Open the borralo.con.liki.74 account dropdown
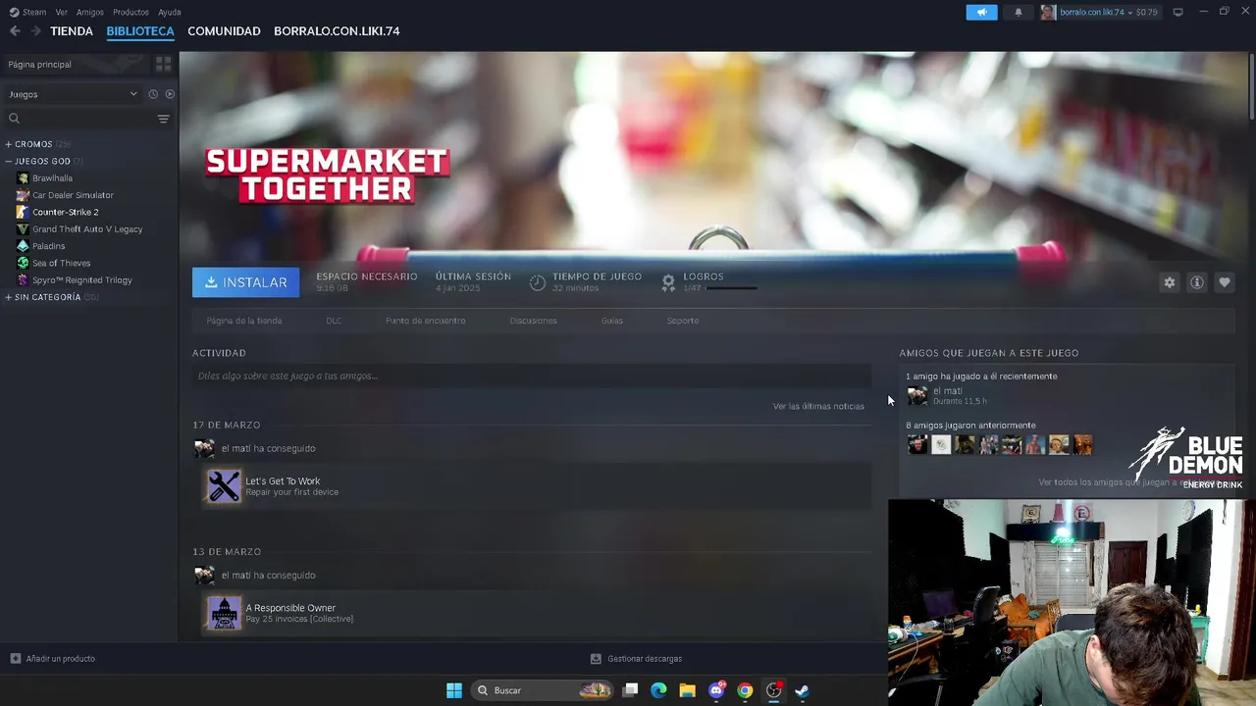 click(1099, 12)
